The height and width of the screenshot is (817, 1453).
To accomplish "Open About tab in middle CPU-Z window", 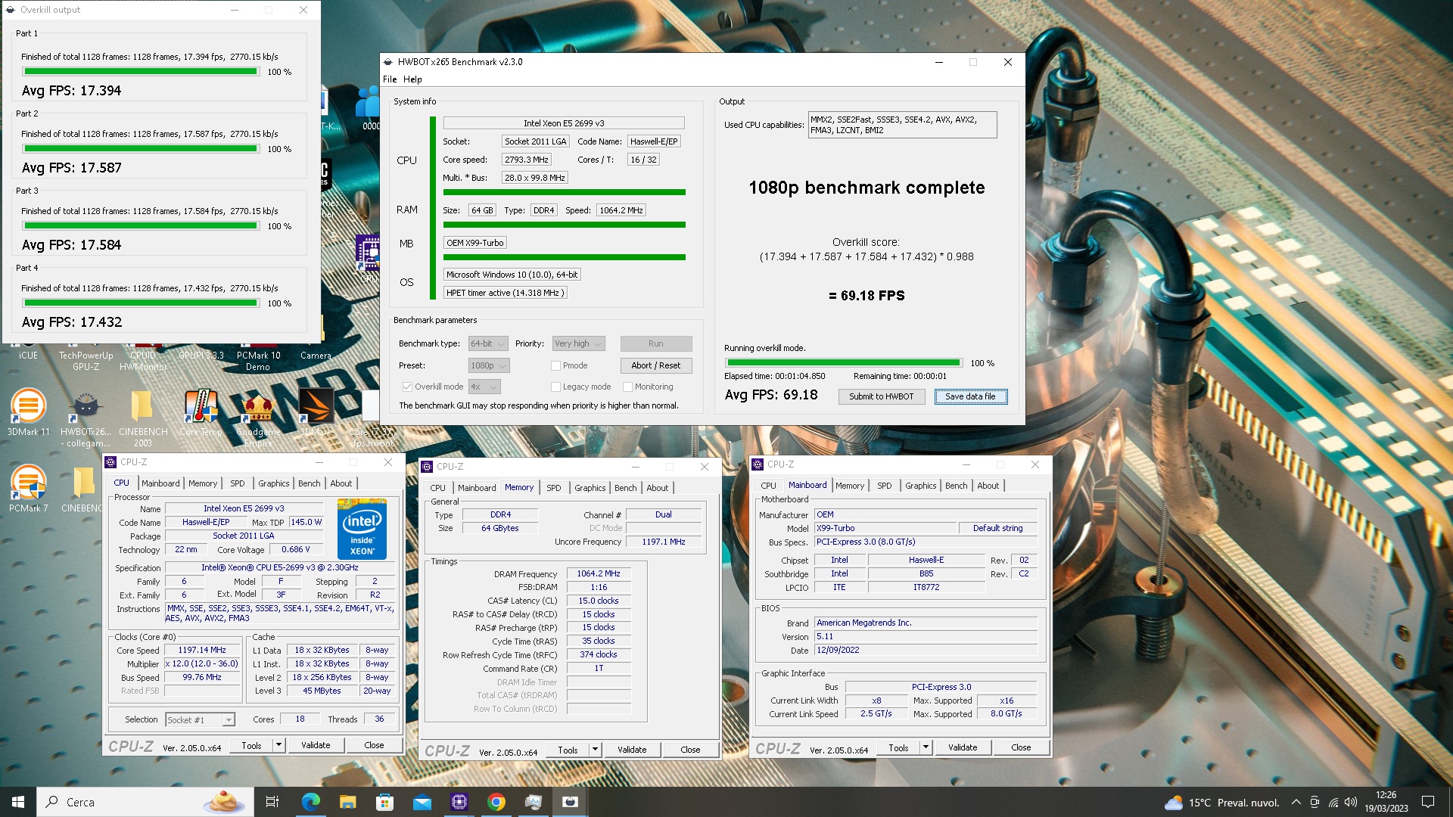I will tap(657, 488).
